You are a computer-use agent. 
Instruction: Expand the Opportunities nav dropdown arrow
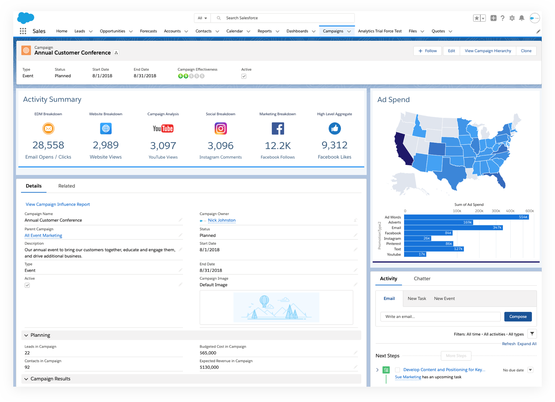(131, 31)
